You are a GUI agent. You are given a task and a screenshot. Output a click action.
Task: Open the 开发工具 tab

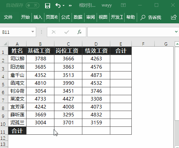coord(117,17)
